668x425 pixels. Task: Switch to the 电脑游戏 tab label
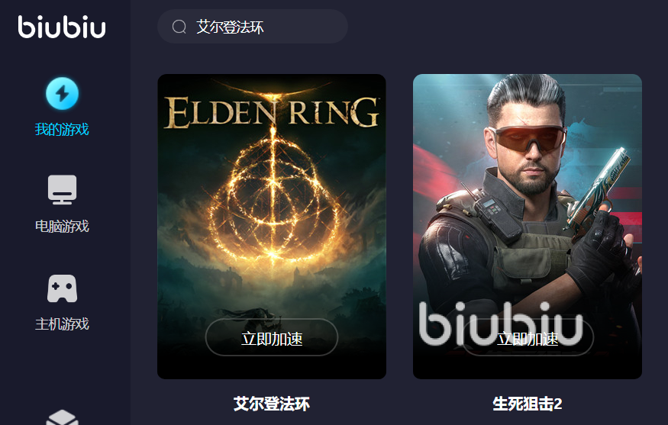click(62, 226)
